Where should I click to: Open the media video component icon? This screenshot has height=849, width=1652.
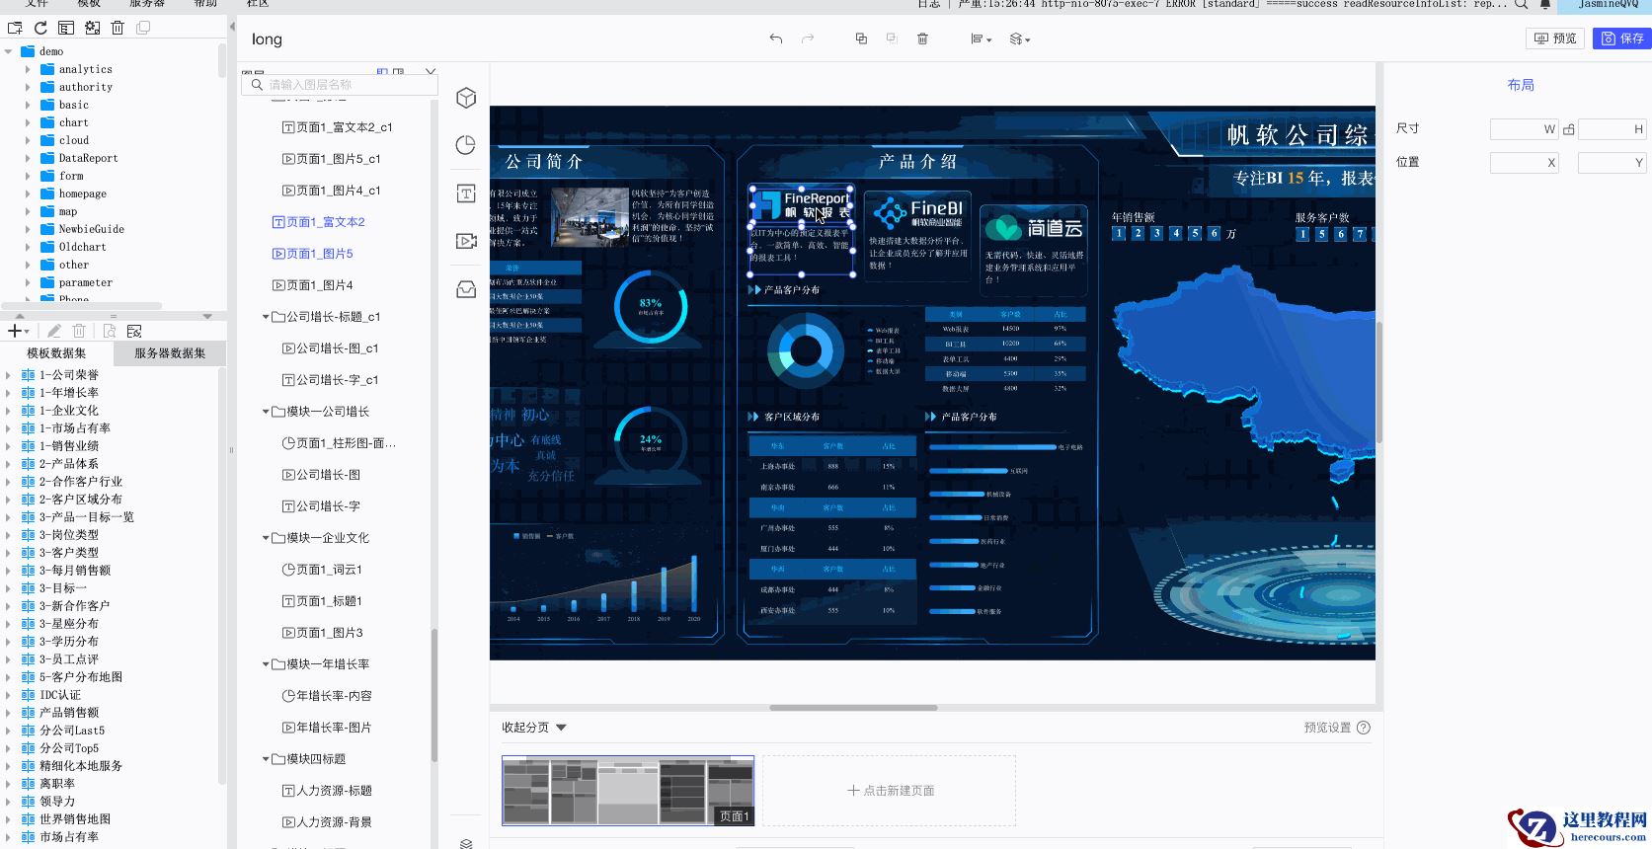466,241
